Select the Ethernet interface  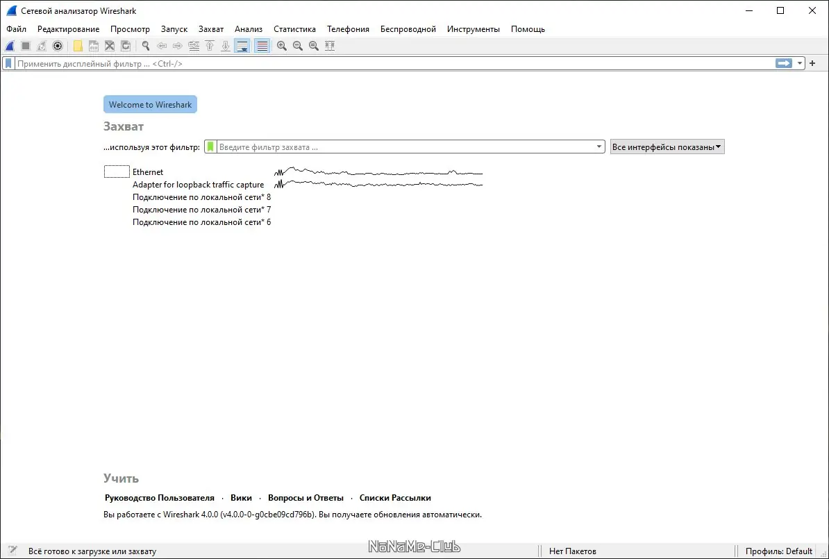(147, 172)
